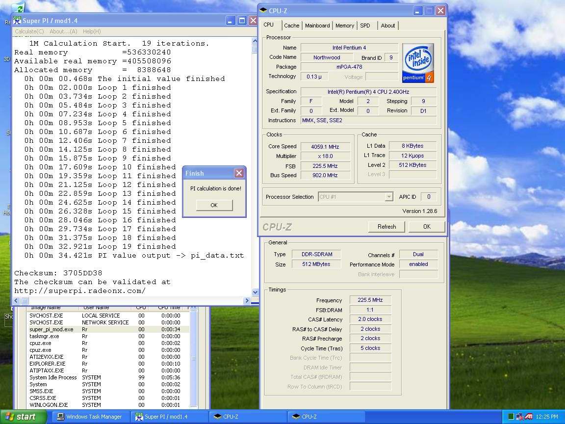Maximize the Super PI window
The height and width of the screenshot is (424, 565).
(x=242, y=21)
